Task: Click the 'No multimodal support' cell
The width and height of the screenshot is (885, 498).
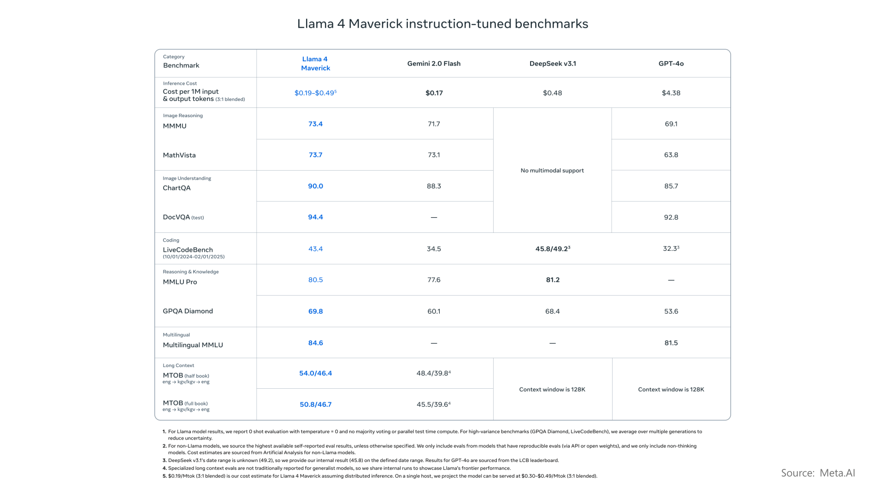Action: click(x=552, y=171)
